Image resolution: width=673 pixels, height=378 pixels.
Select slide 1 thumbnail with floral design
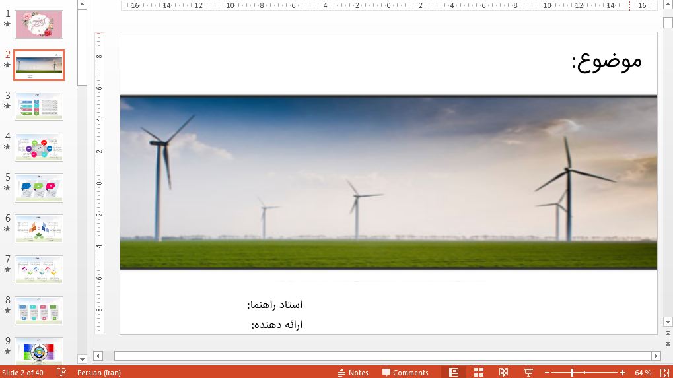point(39,24)
